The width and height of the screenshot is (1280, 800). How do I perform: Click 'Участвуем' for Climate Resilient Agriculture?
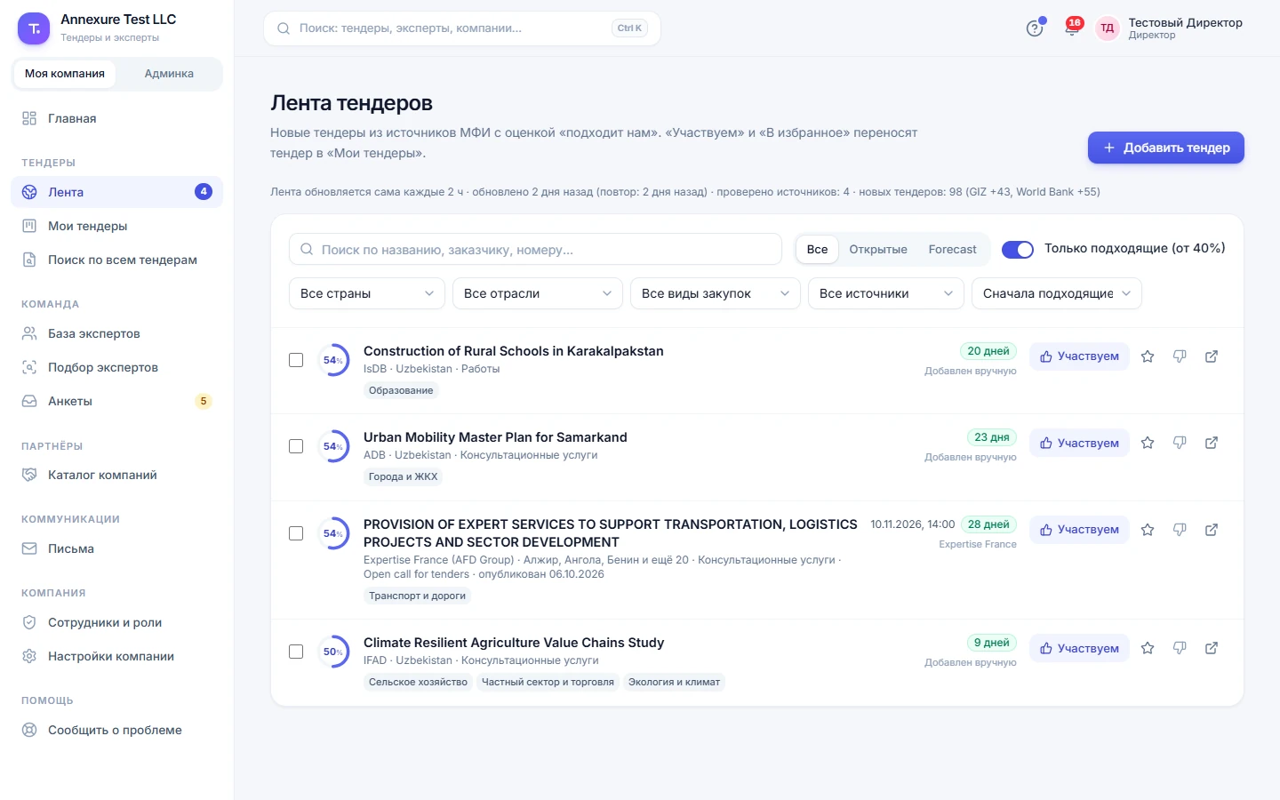tap(1079, 648)
